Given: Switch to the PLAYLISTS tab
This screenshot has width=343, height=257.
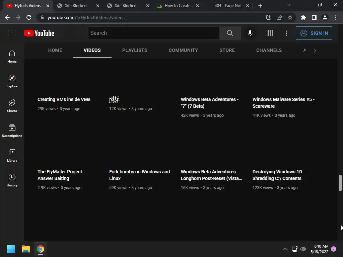Looking at the screenshot, I should (x=135, y=50).
